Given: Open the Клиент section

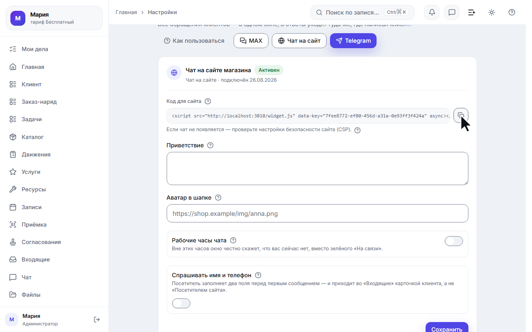Looking at the screenshot, I should pyautogui.click(x=54, y=84).
